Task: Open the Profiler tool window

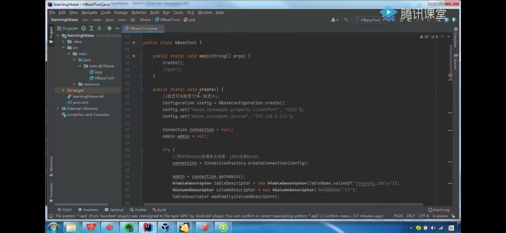Action: [138, 210]
